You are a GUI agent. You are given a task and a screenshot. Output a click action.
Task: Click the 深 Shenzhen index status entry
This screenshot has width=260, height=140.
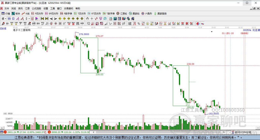[69, 132]
